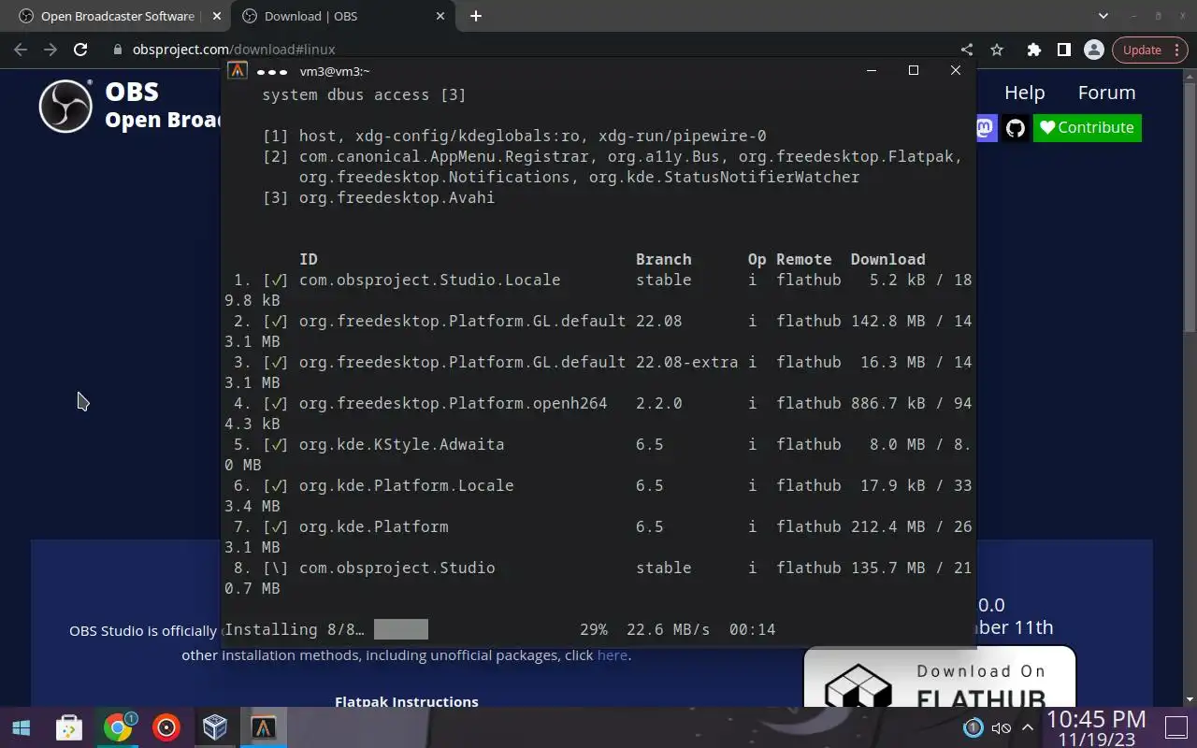Screen dimensions: 1197x748
Task: Click org.freedesktop.Avahi text
Action: click(397, 197)
